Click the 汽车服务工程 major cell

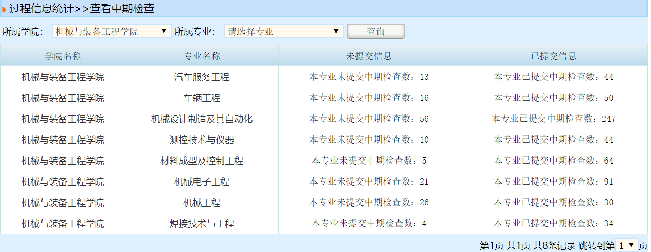point(202,77)
